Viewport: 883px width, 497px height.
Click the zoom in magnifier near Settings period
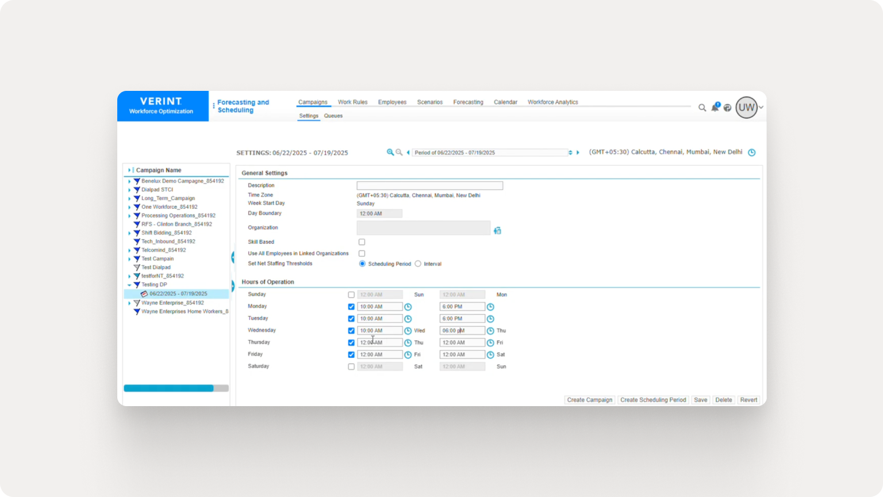[391, 152]
